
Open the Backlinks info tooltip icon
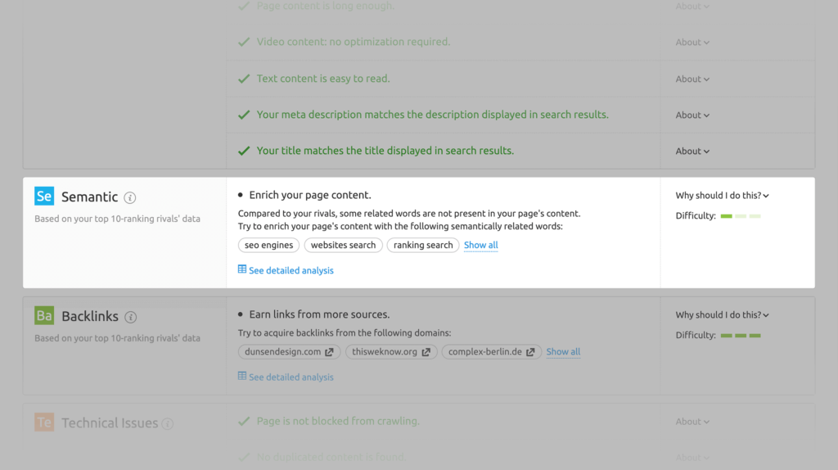131,317
